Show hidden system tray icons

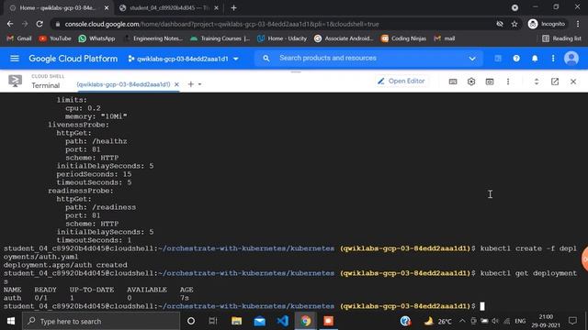462,321
